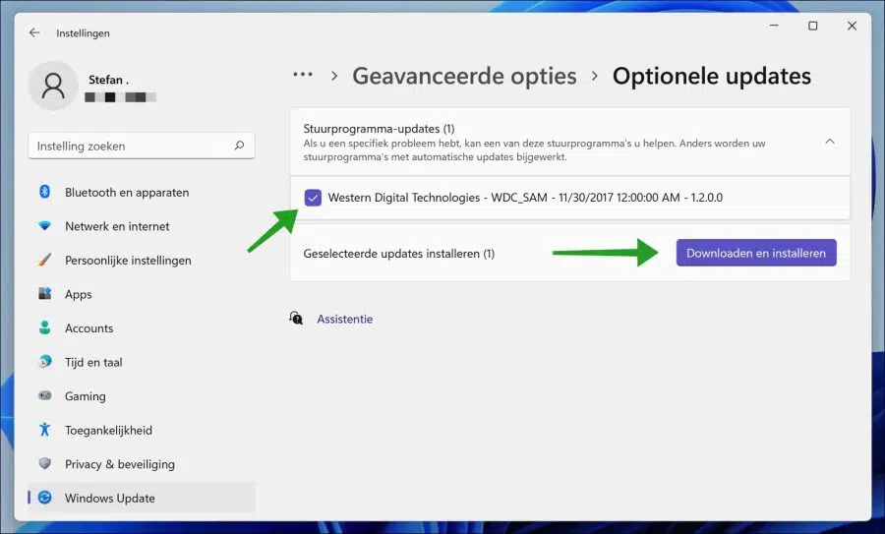The image size is (885, 534).
Task: Minimize the Instellingen window
Action: [774, 26]
